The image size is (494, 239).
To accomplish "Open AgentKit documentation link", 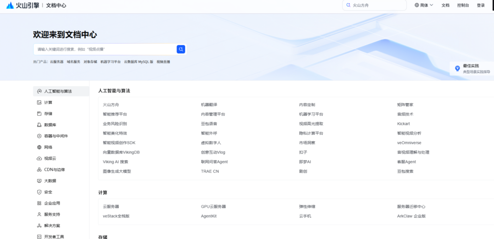I will point(209,216).
